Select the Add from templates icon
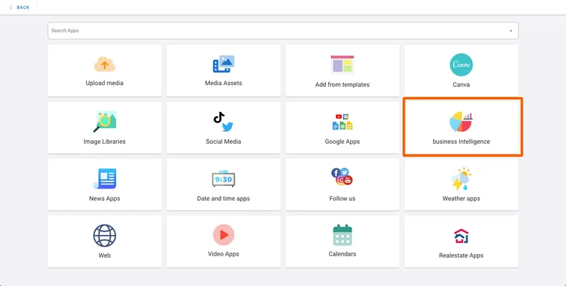566x286 pixels. coord(342,64)
